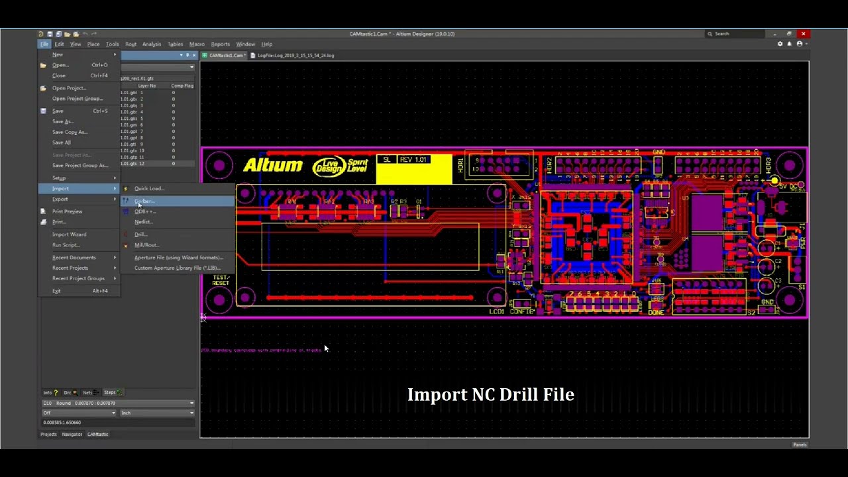Select ODB++... in the Import submenu
The width and height of the screenshot is (848, 477).
tap(178, 211)
